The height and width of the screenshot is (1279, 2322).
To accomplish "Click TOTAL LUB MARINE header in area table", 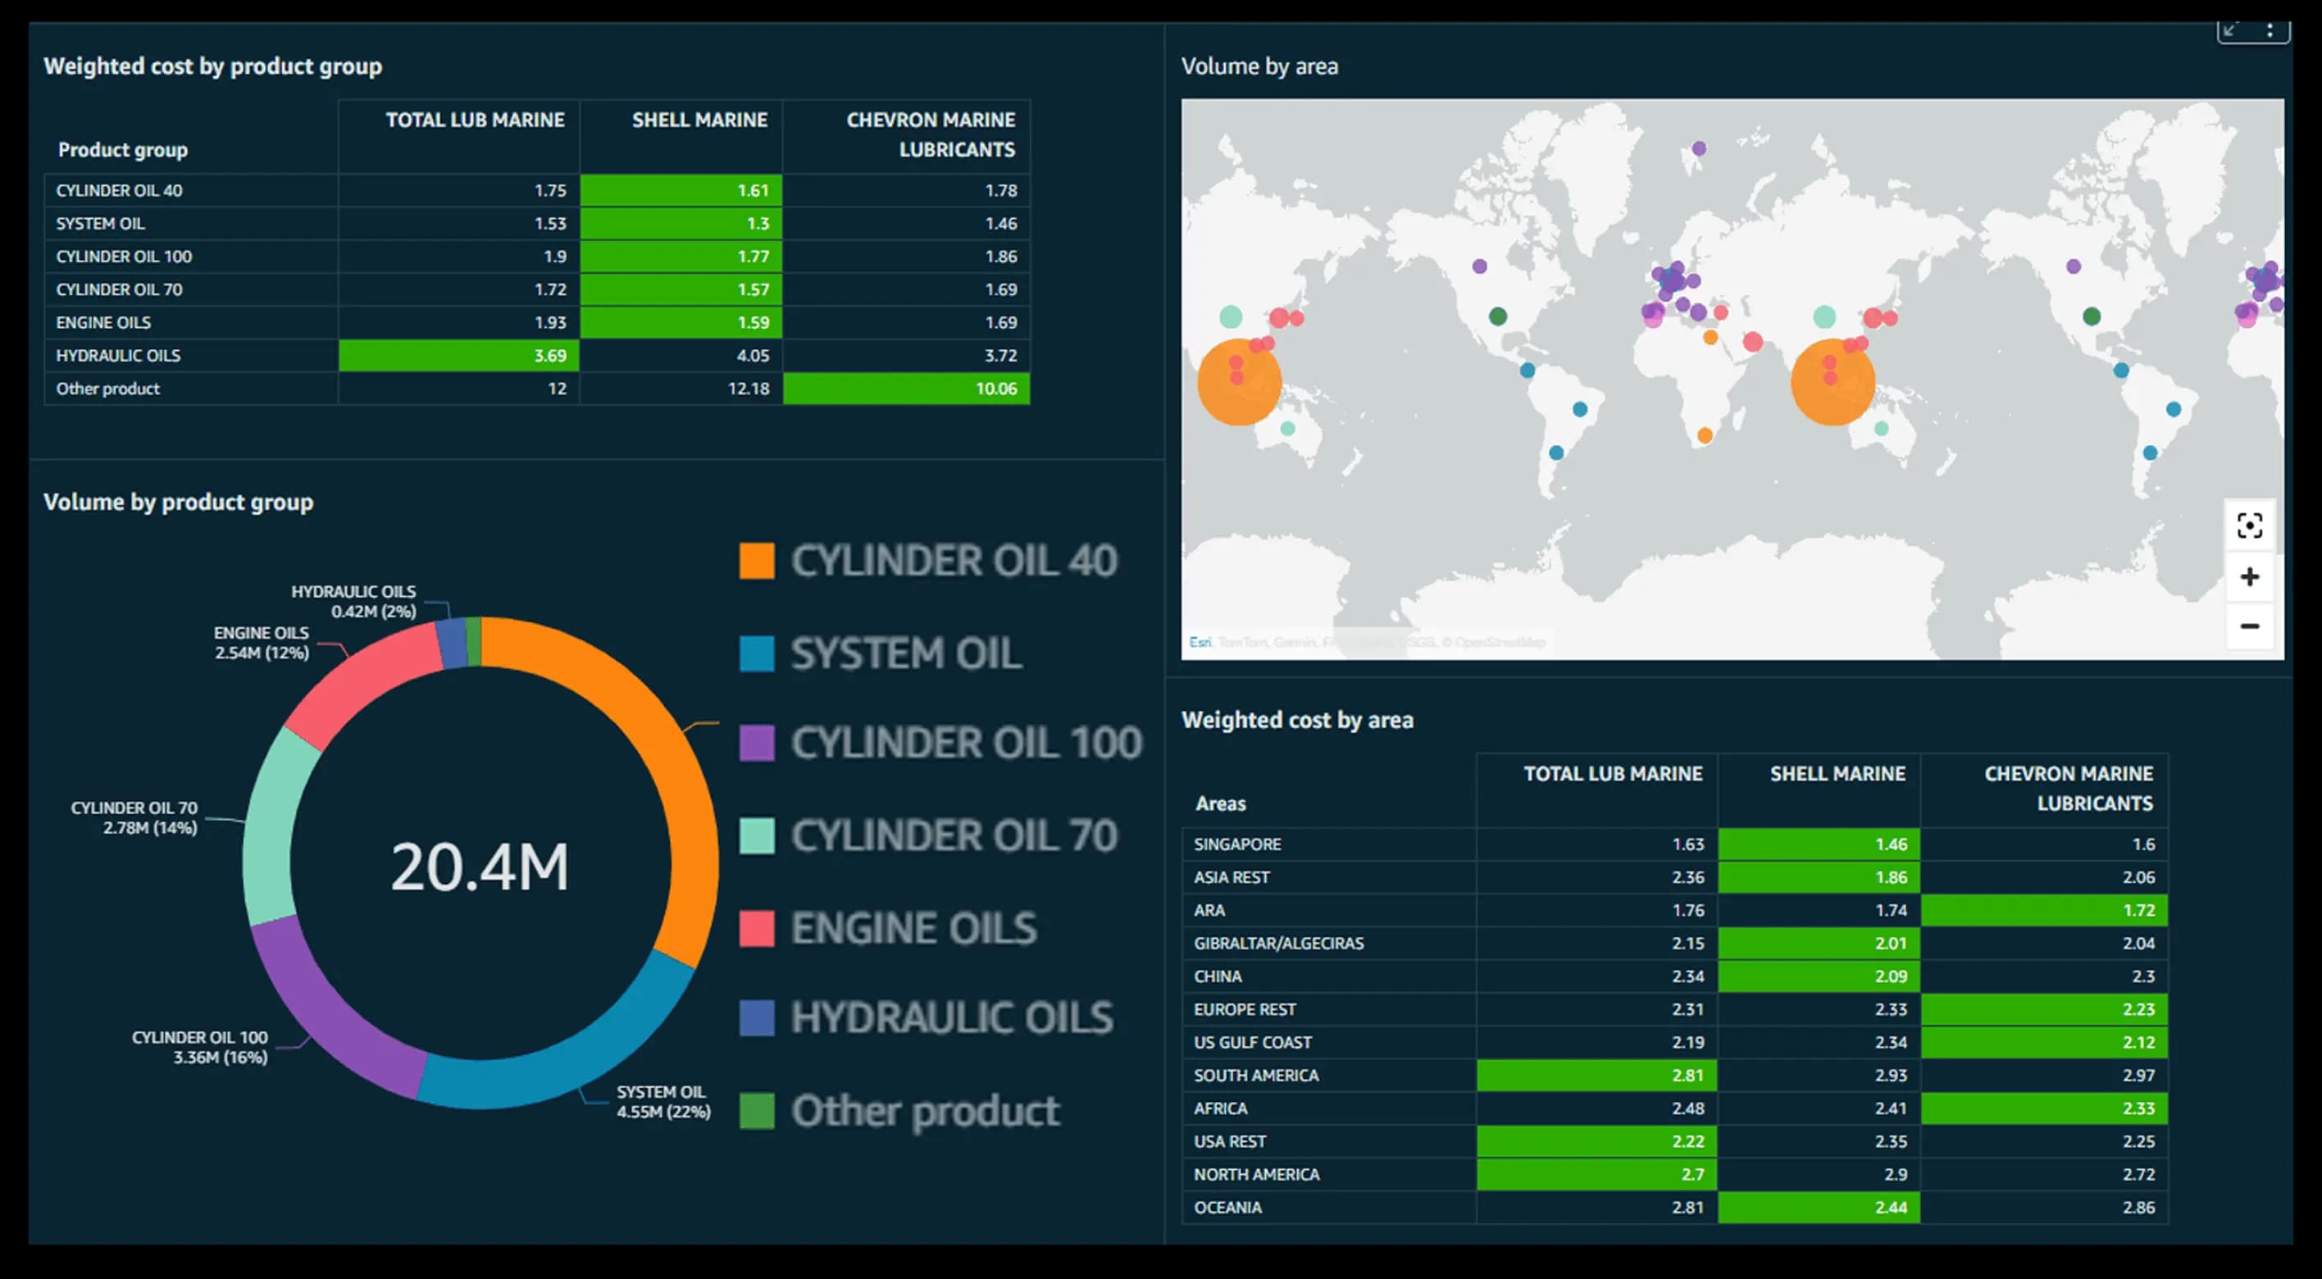I will pos(1613,773).
